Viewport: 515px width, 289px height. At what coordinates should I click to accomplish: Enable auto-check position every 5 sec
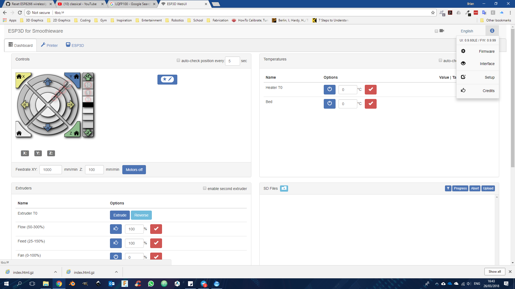[x=178, y=60]
